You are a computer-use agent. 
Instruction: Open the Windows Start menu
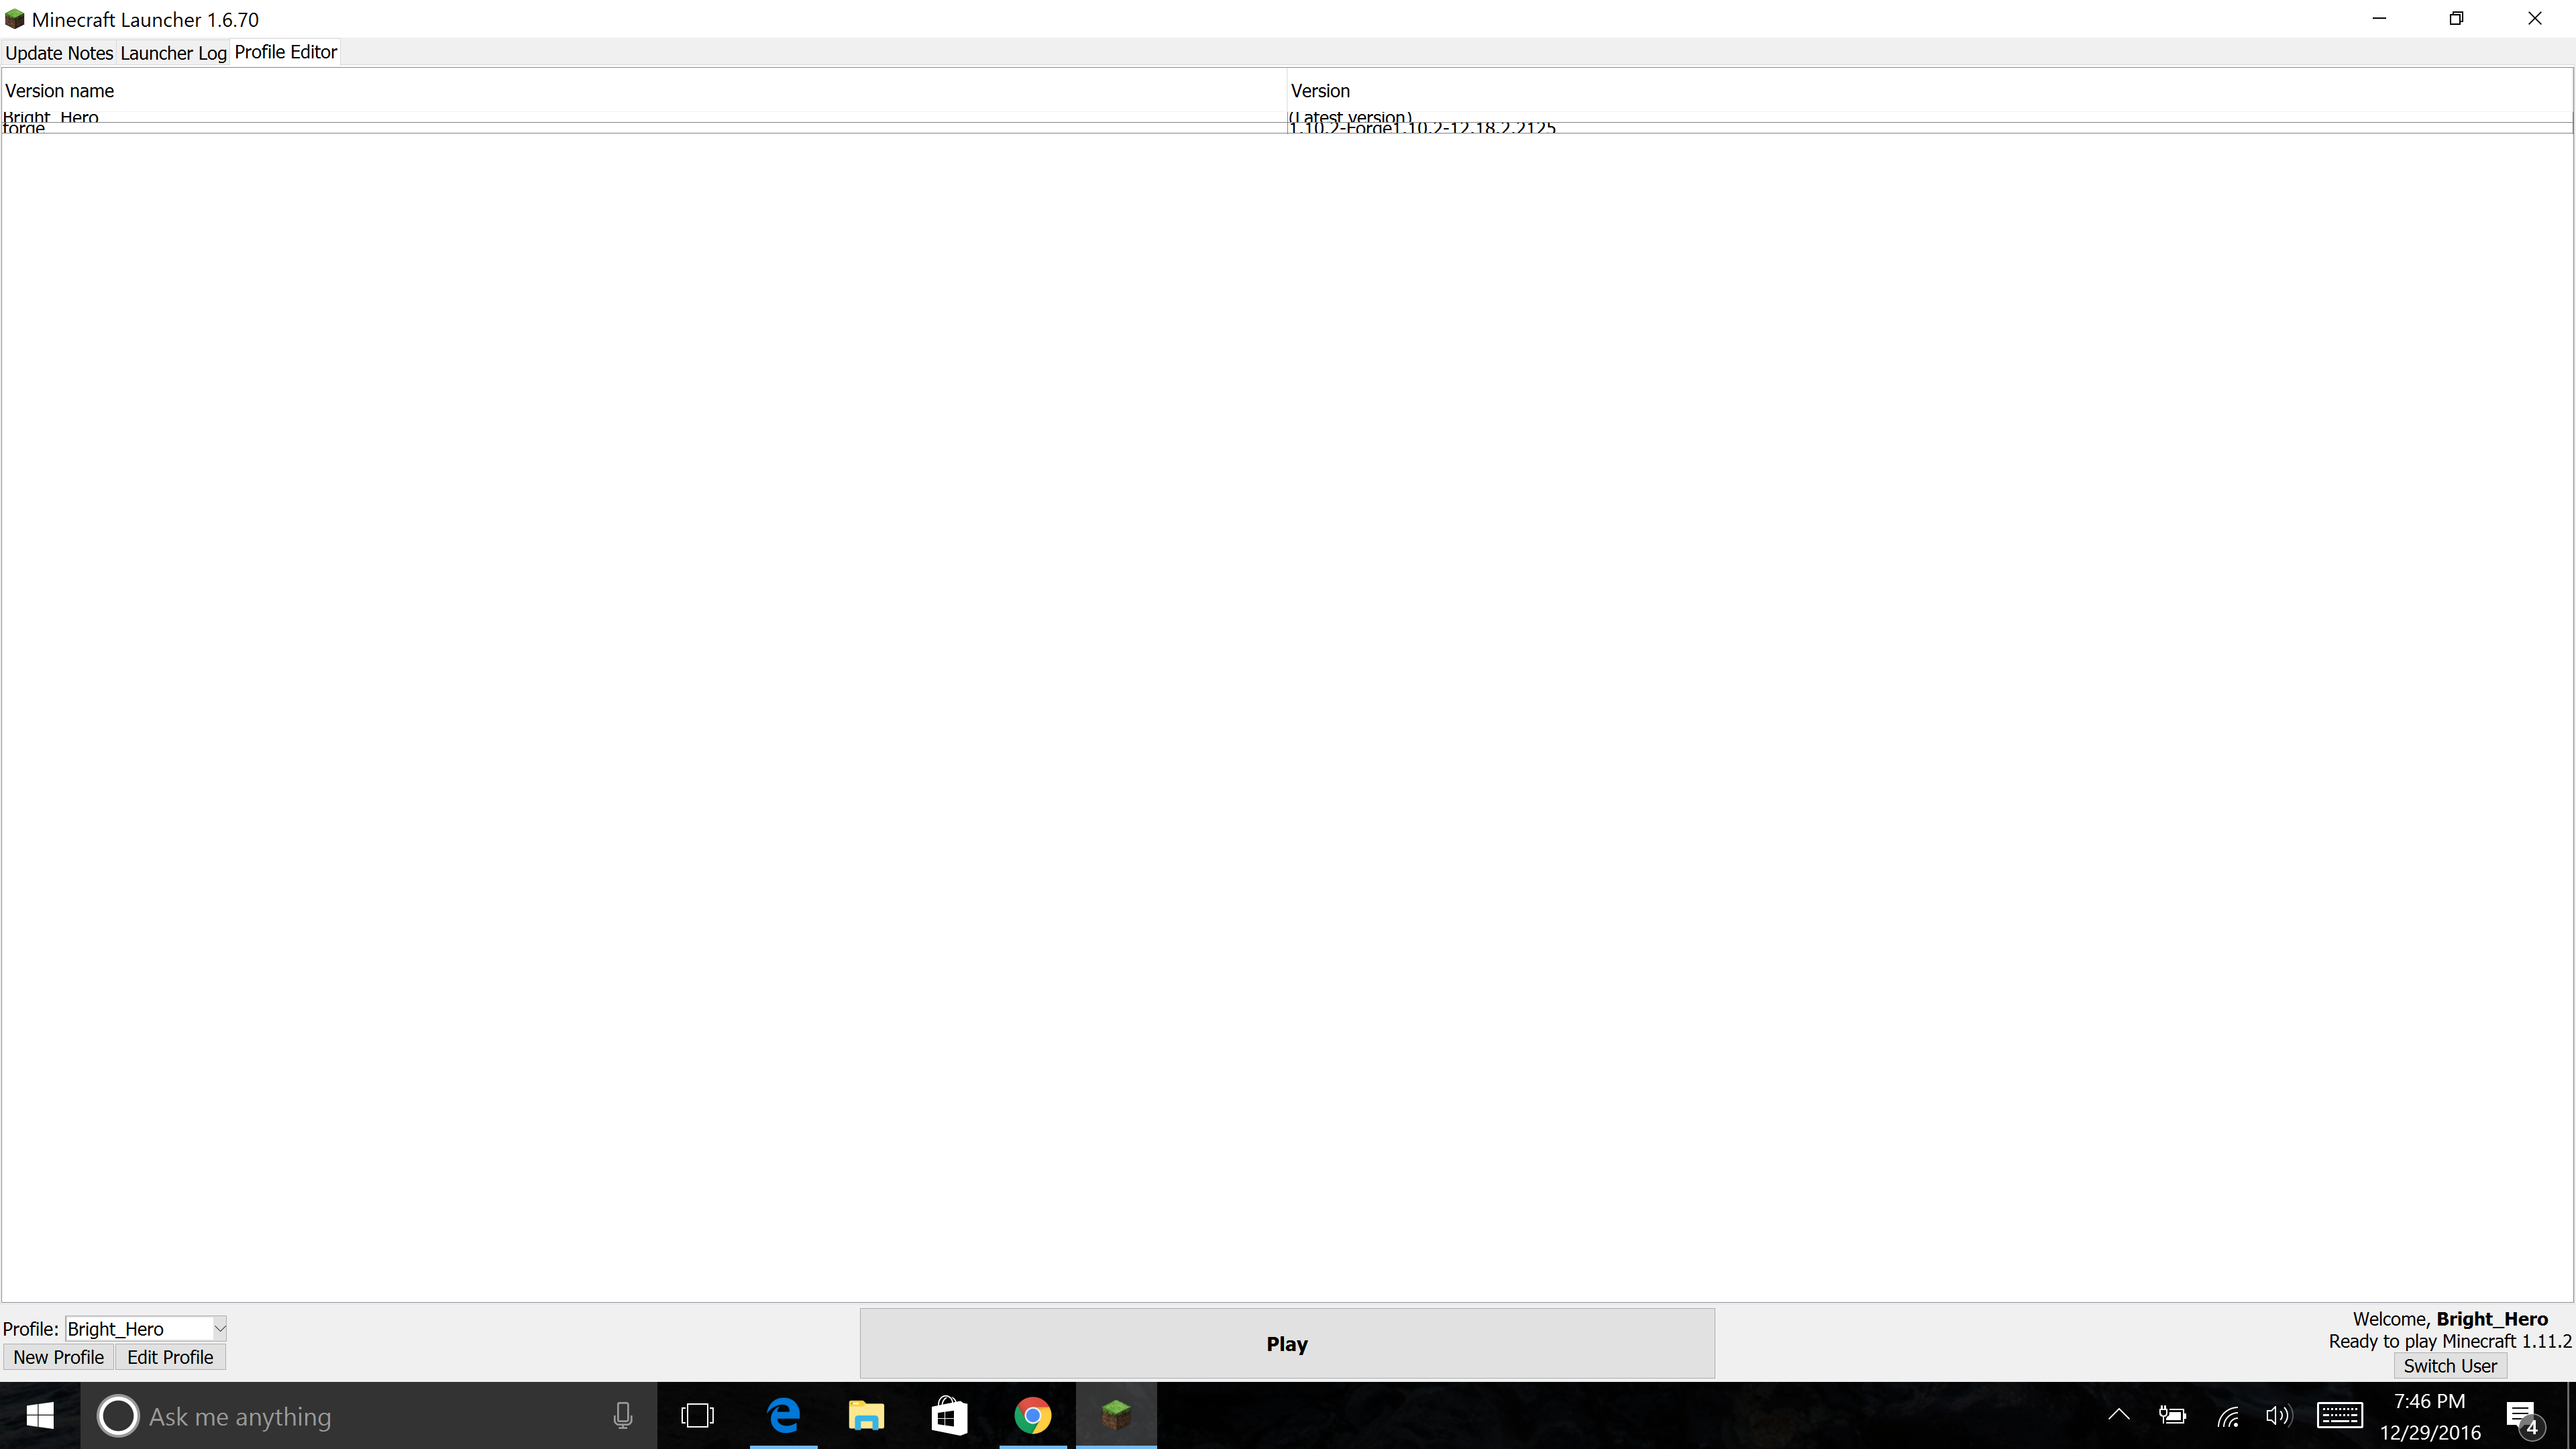[x=40, y=1416]
